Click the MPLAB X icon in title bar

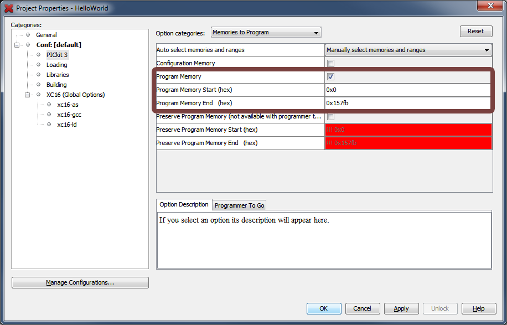tap(9, 8)
